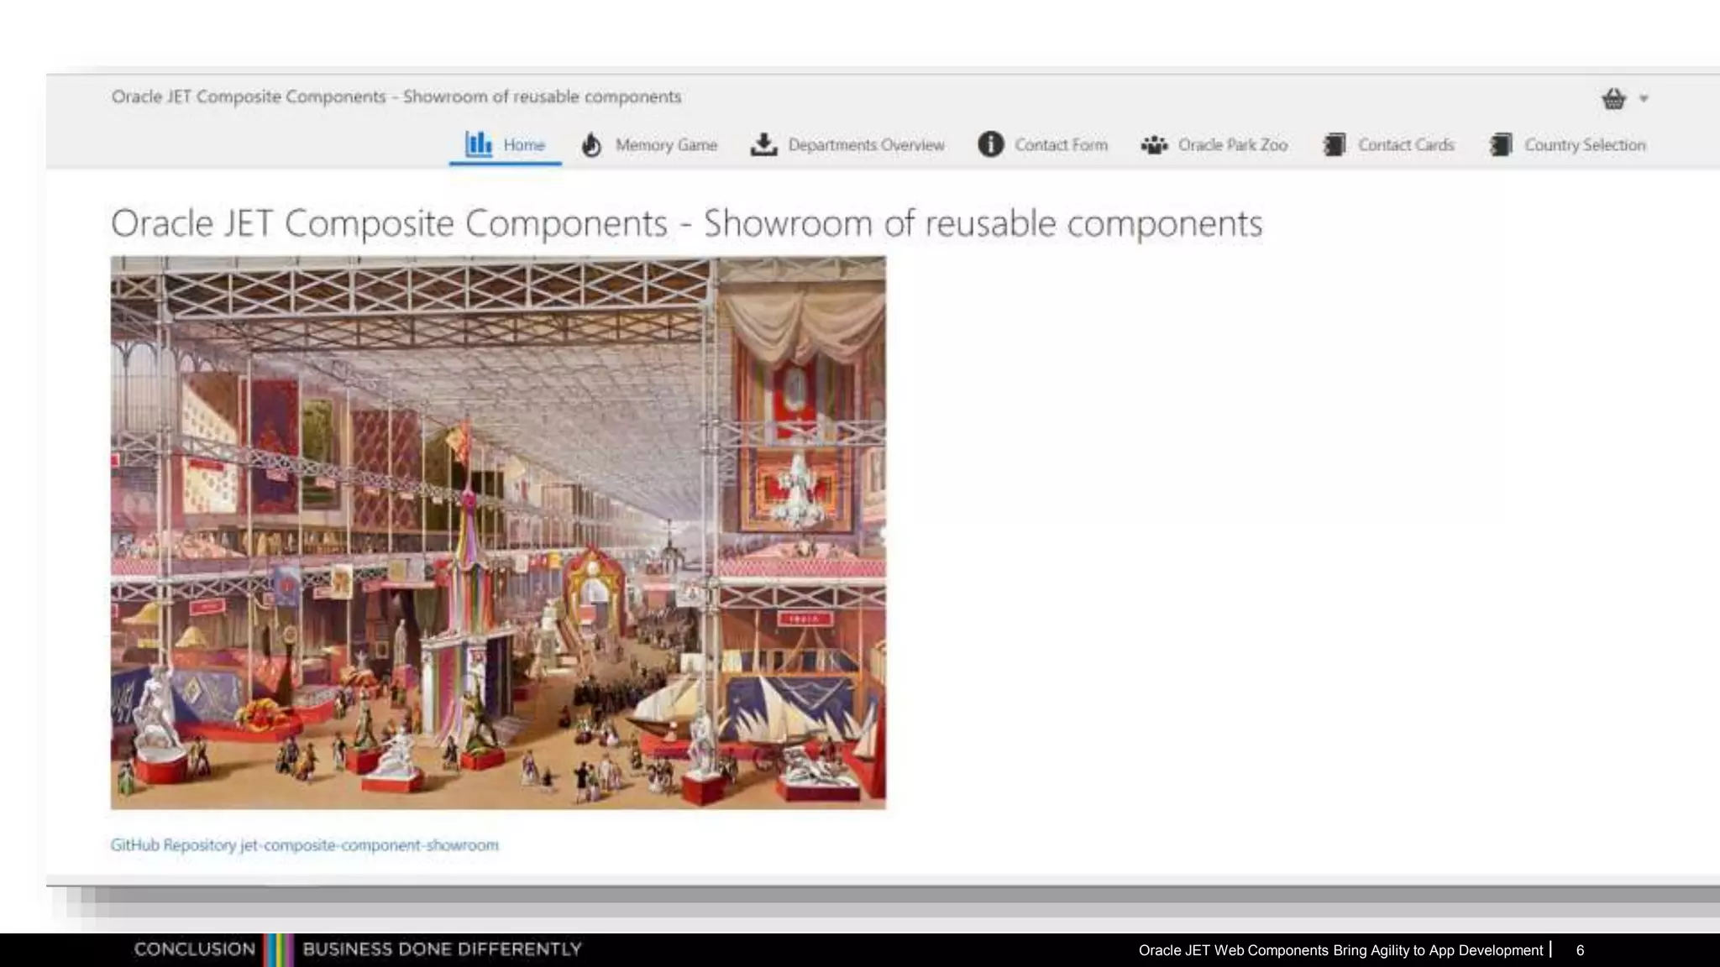Click the Memory Game flame icon
This screenshot has height=967, width=1720.
click(x=591, y=144)
